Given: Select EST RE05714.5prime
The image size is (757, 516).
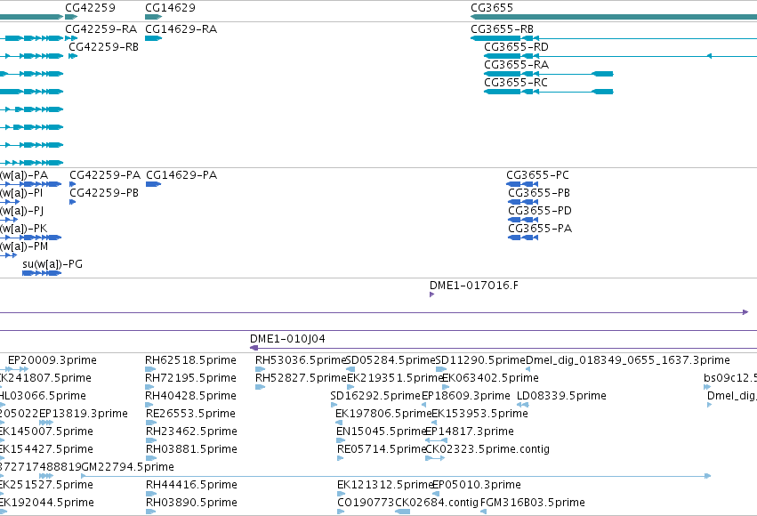Looking at the screenshot, I should pyautogui.click(x=382, y=449).
